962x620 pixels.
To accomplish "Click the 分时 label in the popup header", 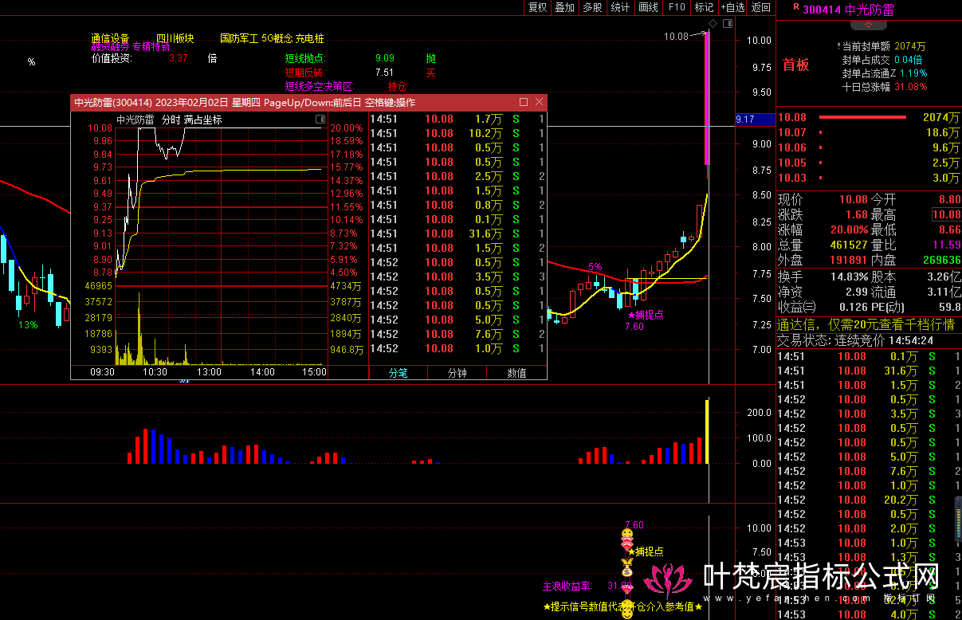I will tap(171, 120).
